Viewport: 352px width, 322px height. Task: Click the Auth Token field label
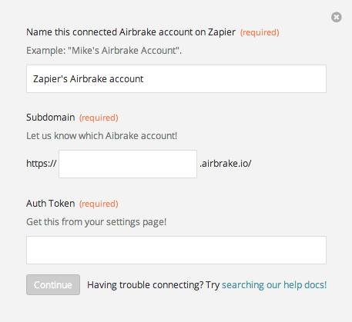click(x=51, y=204)
